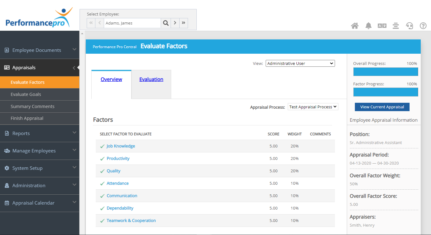Open the stacked lines menu icon
Screen dimensions: 431x235
point(396,26)
